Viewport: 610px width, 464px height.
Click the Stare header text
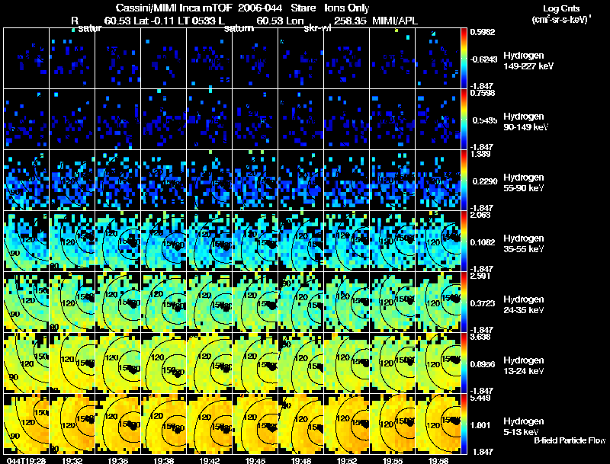(303, 8)
